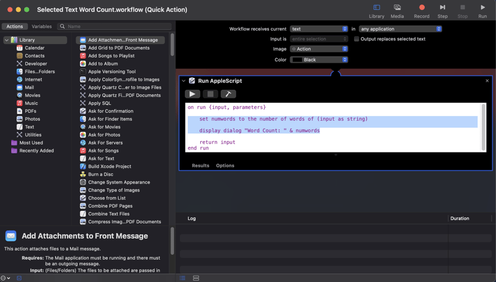496x282 pixels.
Task: Select the Burn a Disc action
Action: [100, 174]
